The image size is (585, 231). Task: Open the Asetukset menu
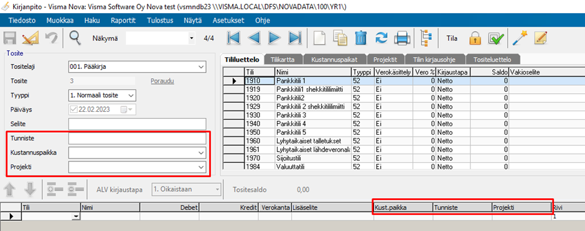click(x=228, y=20)
